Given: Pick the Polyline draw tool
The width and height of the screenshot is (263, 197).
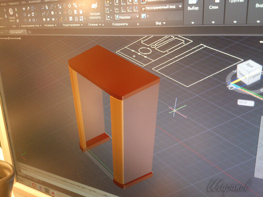Looking at the screenshot, I should point(43,8).
